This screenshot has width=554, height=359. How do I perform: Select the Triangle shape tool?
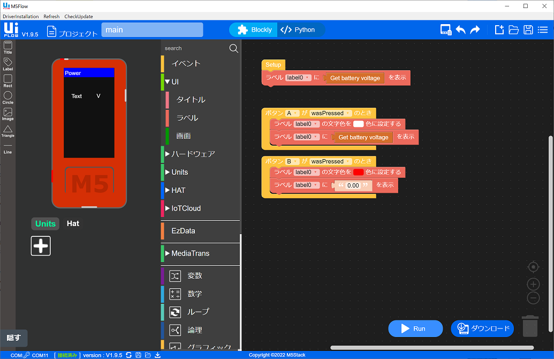point(8,131)
